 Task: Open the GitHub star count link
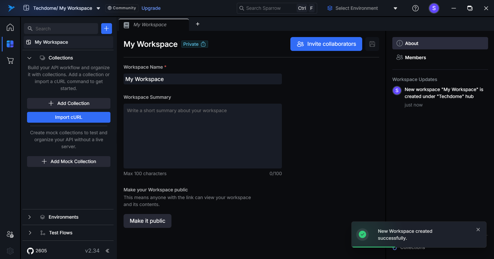coord(37,251)
